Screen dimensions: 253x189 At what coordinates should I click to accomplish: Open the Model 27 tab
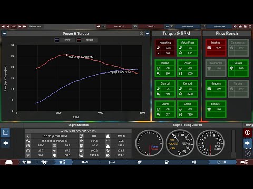pos(119,26)
